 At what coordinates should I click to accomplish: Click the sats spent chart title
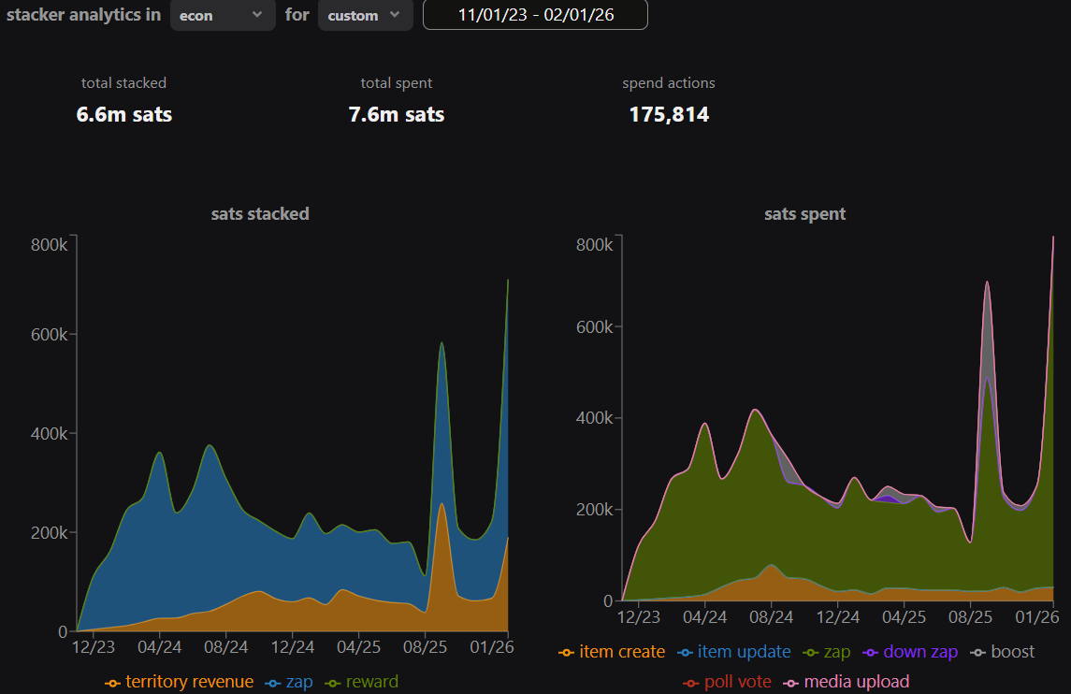click(x=804, y=214)
